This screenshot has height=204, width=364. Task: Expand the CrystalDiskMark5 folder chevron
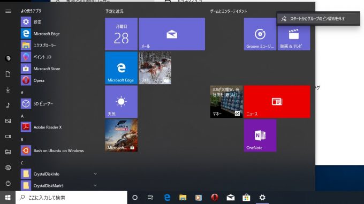(x=95, y=185)
